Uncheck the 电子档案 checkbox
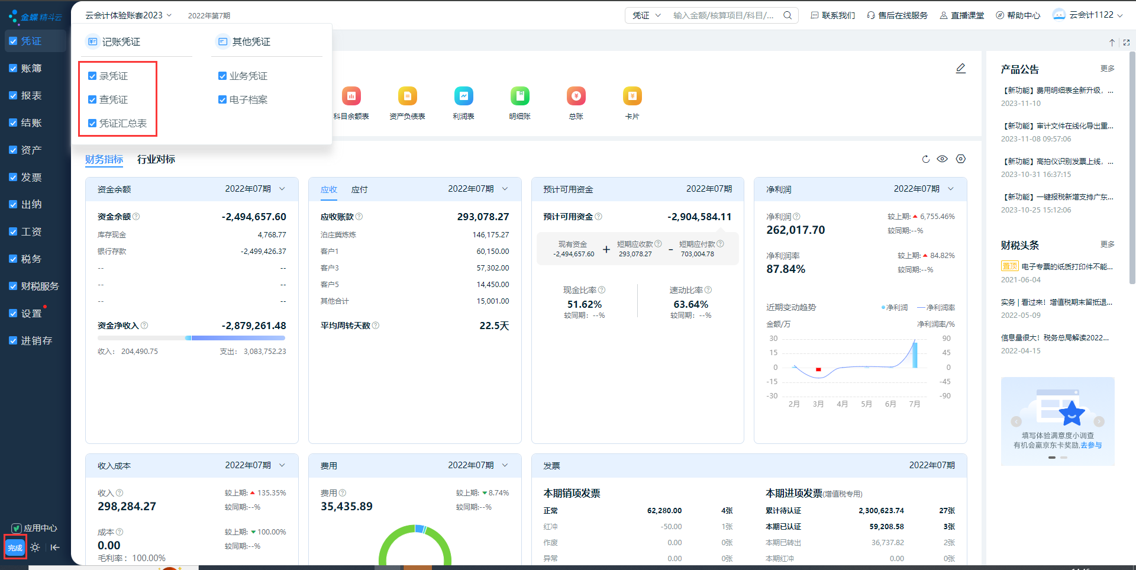 222,99
